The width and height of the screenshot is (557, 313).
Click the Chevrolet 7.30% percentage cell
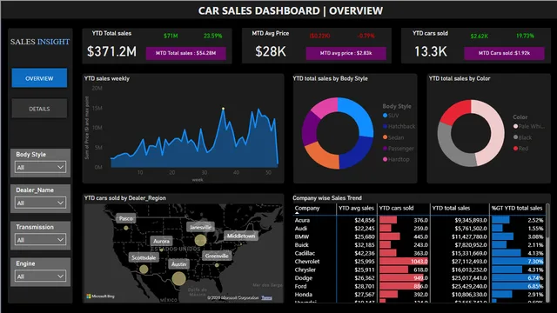pos(518,262)
